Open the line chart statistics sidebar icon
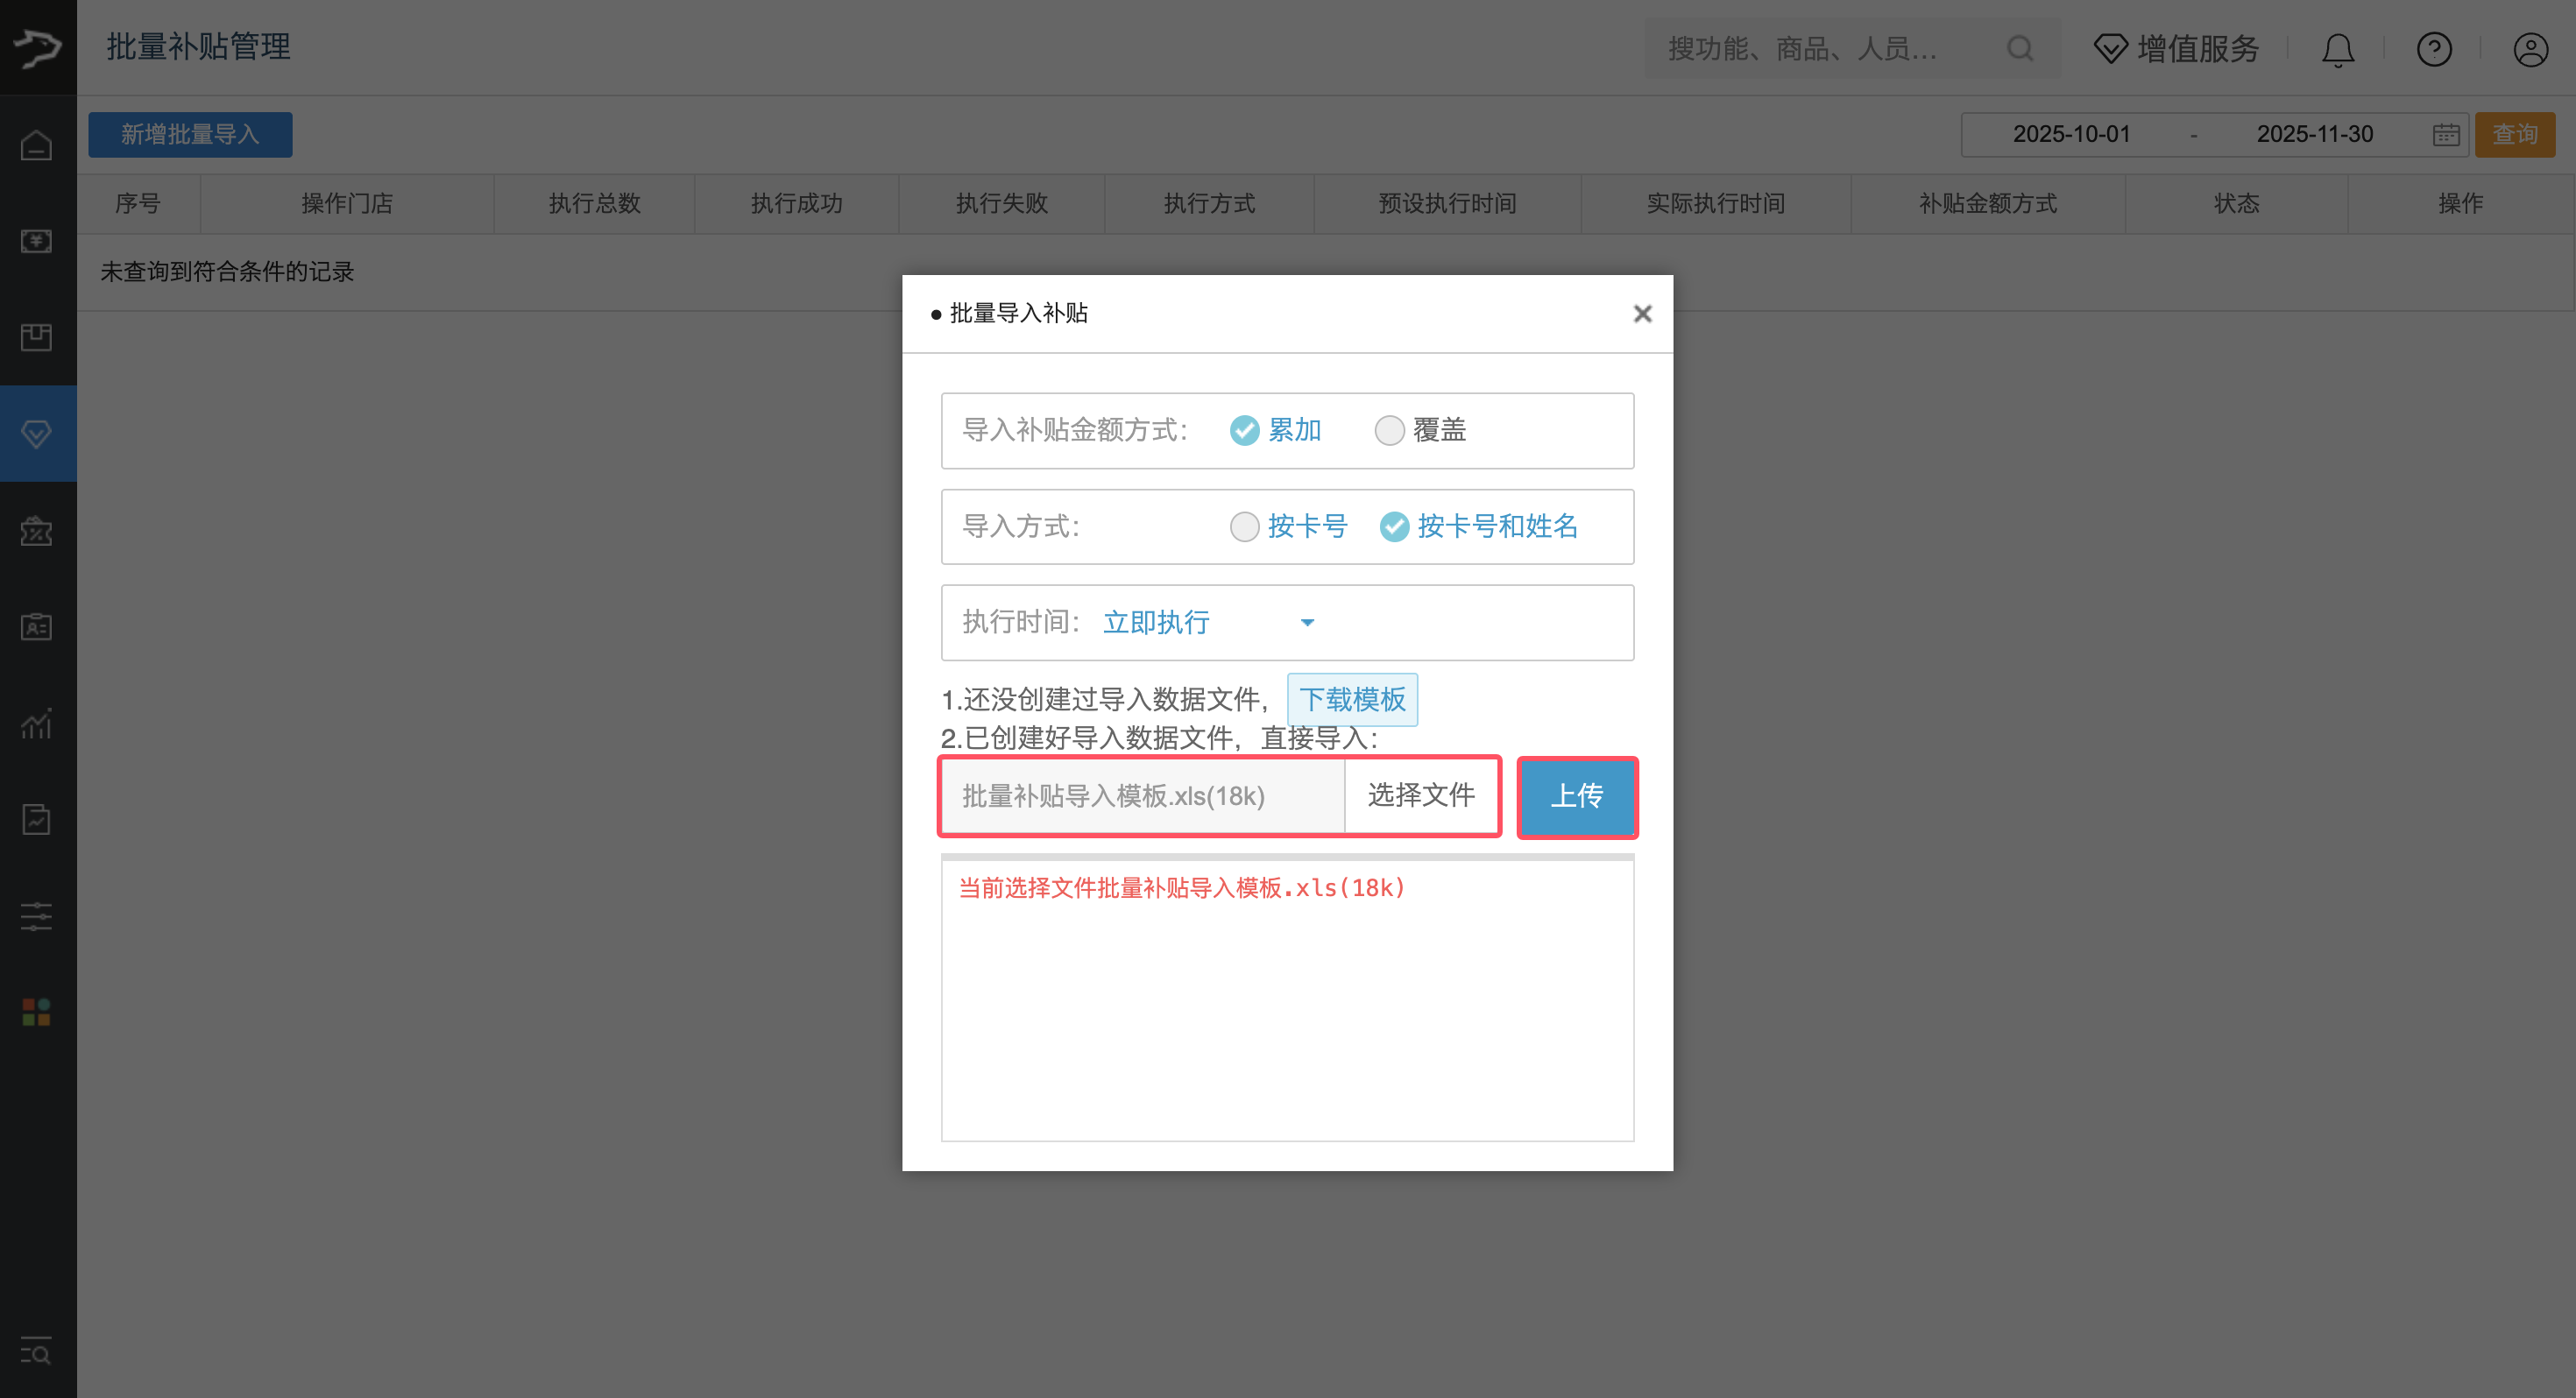The image size is (2576, 1398). pyautogui.click(x=37, y=723)
